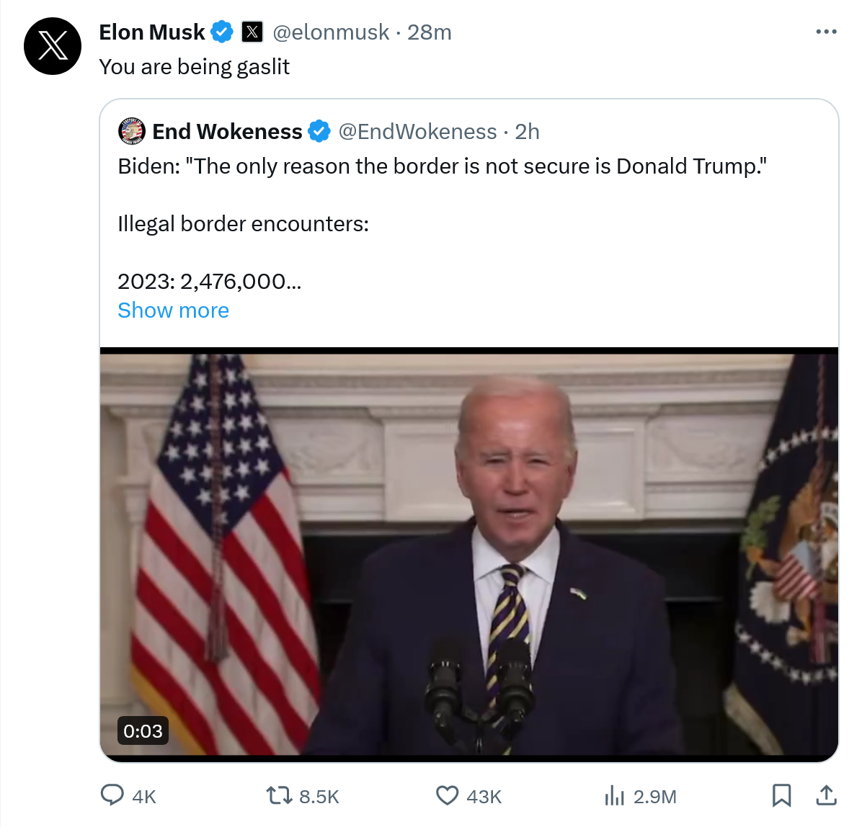Click the 28m post timestamp
Image resolution: width=862 pixels, height=827 pixels.
pos(430,32)
